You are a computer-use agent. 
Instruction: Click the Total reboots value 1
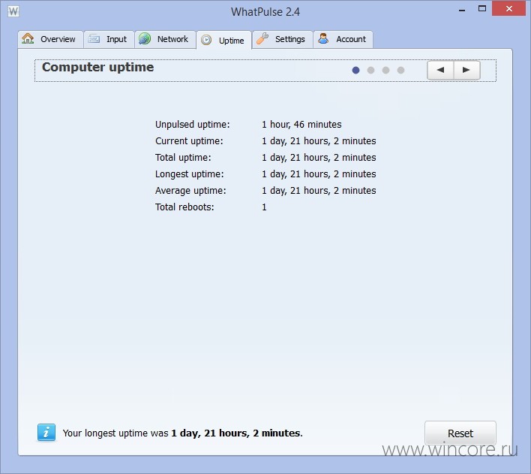264,207
